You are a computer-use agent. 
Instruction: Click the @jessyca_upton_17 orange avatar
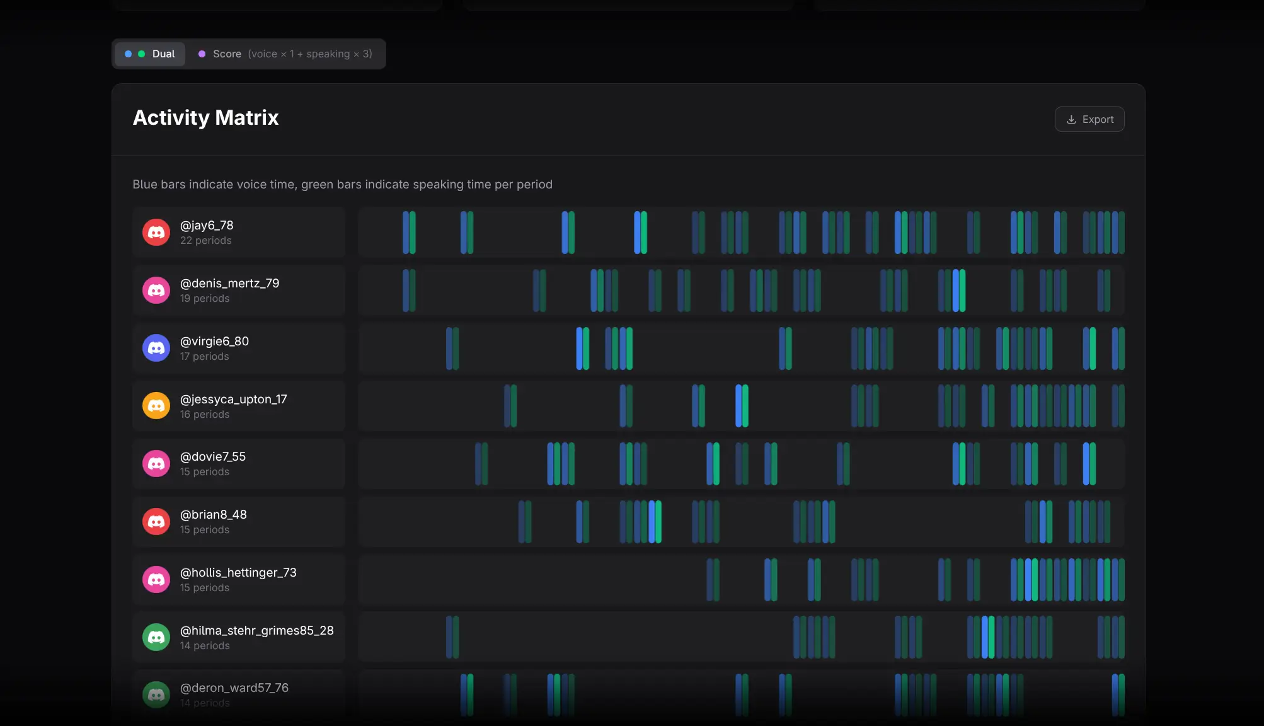point(156,406)
